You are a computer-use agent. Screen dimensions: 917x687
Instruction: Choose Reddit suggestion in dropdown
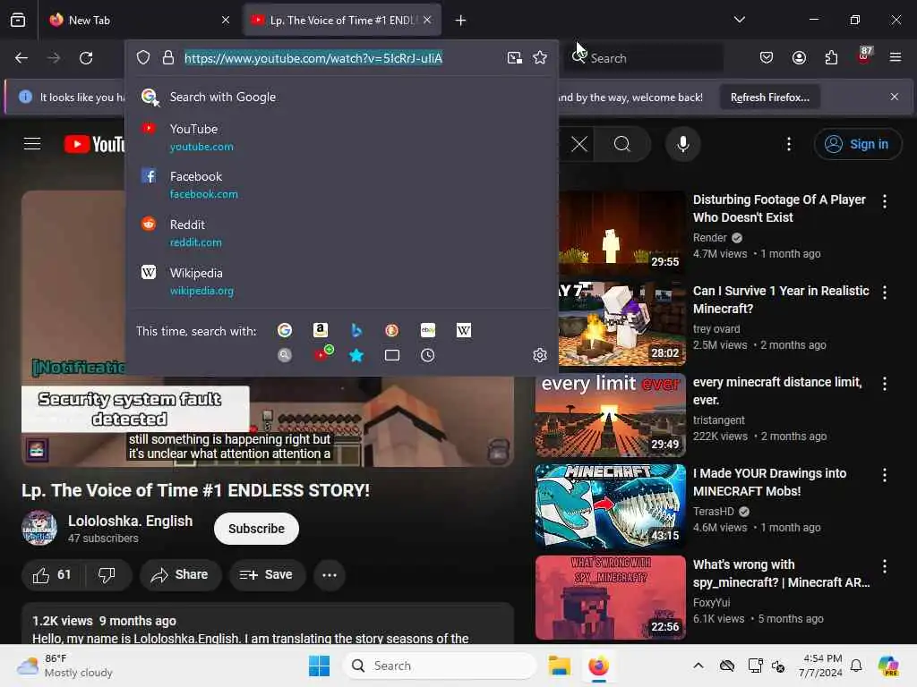tap(341, 233)
